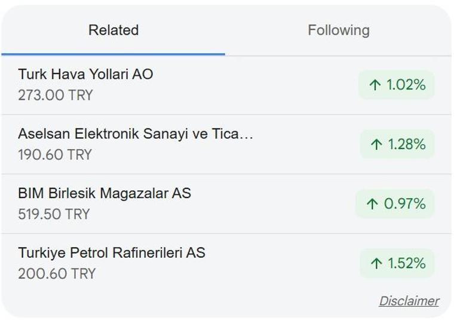Screen dimensions: 460x327
Task: Click the up arrow beside 1.28%
Action: click(x=376, y=144)
